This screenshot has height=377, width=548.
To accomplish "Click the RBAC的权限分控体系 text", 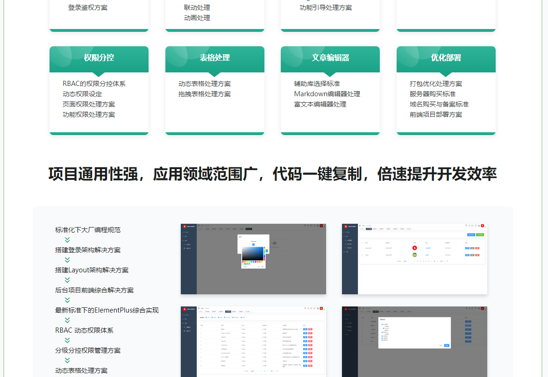I will 94,84.
